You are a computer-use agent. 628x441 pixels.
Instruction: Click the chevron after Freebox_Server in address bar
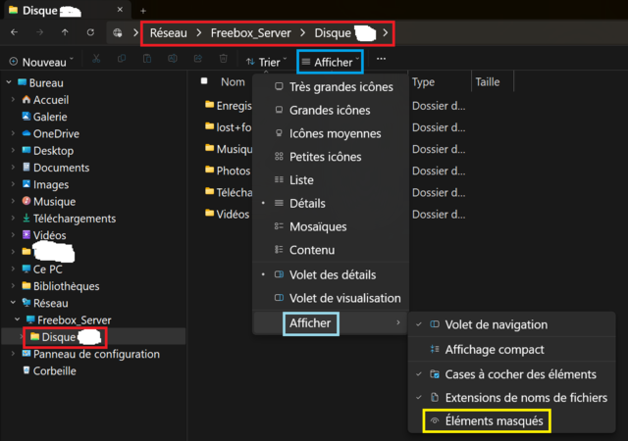[x=303, y=32]
